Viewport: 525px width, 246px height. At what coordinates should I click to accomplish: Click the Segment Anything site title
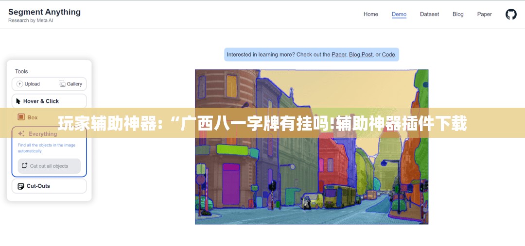tap(44, 12)
